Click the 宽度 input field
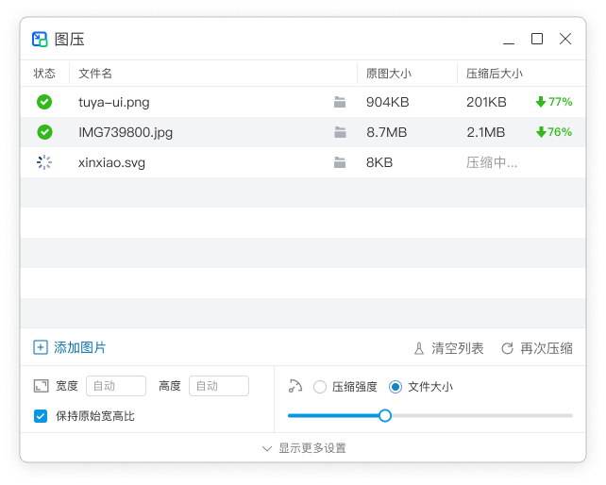Screen dimensions: 606x485 pos(116,386)
